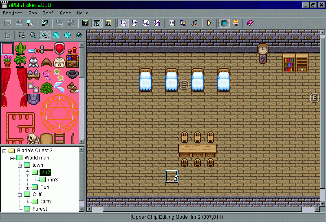Click map view horizontal scrollbar left arrow
The height and width of the screenshot is (222, 326).
[x=89, y=209]
